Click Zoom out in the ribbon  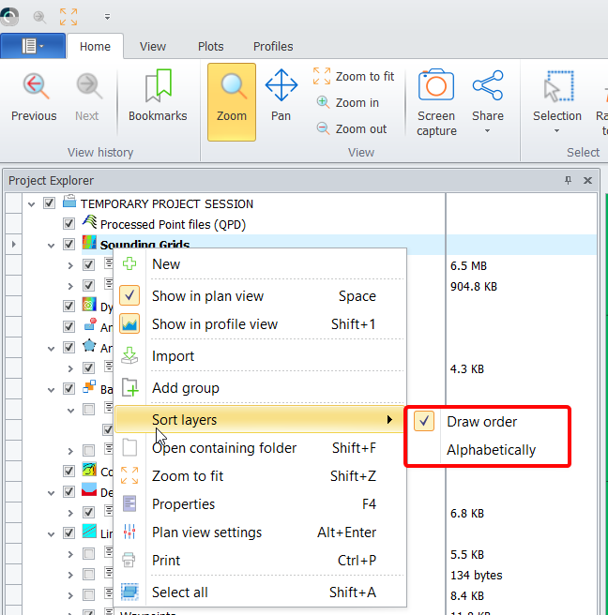(352, 129)
